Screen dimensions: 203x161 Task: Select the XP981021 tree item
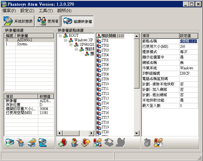click(x=87, y=44)
